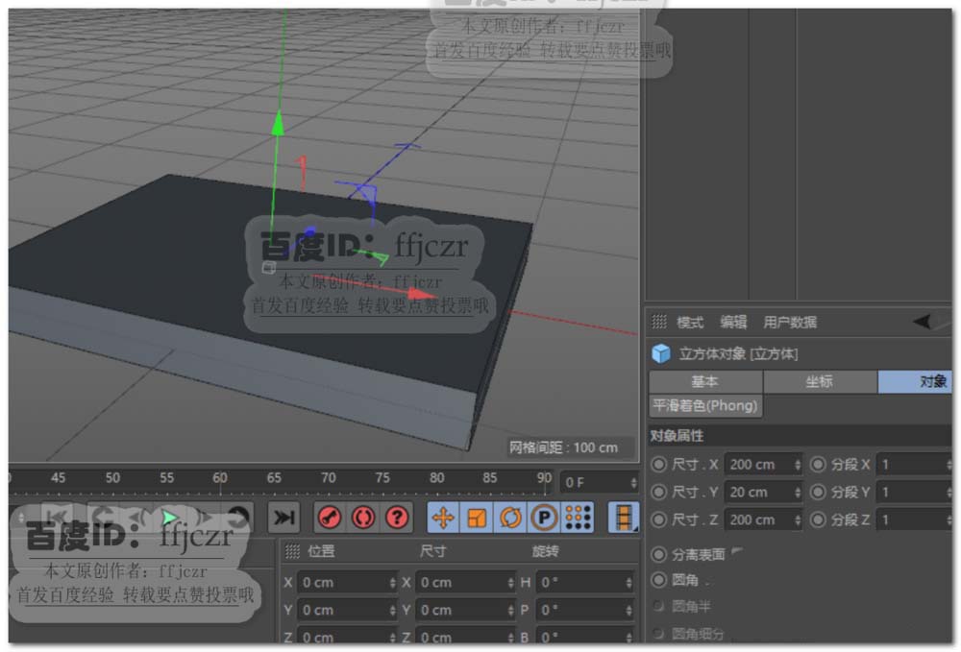Image resolution: width=961 pixels, height=652 pixels.
Task: Click the position X field stepper arrows
Action: click(x=392, y=583)
